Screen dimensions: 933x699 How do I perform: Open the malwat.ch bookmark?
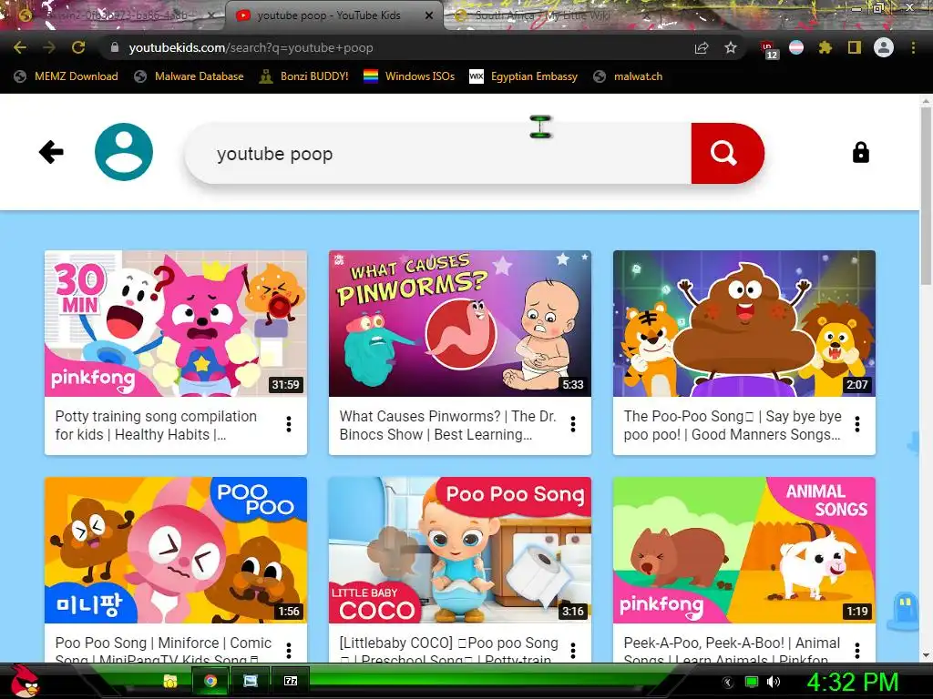pos(629,76)
